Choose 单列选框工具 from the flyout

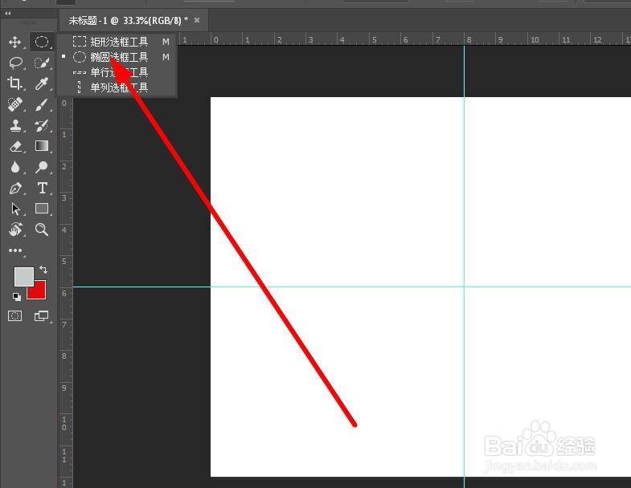tap(117, 87)
